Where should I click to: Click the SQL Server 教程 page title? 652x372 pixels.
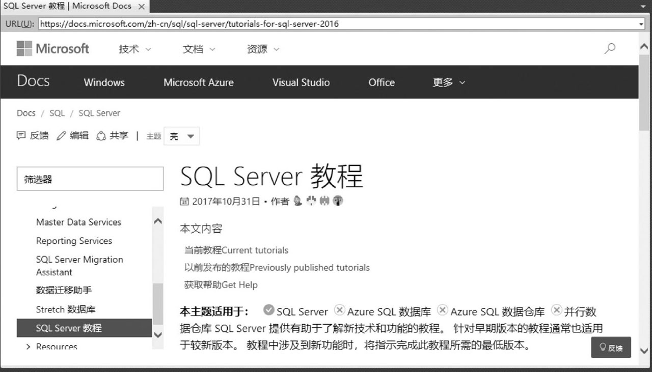271,176
